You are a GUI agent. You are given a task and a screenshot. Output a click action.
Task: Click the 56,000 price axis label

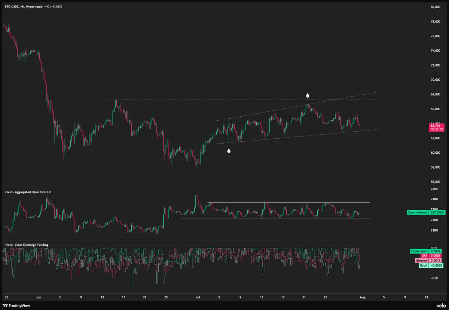(x=436, y=182)
